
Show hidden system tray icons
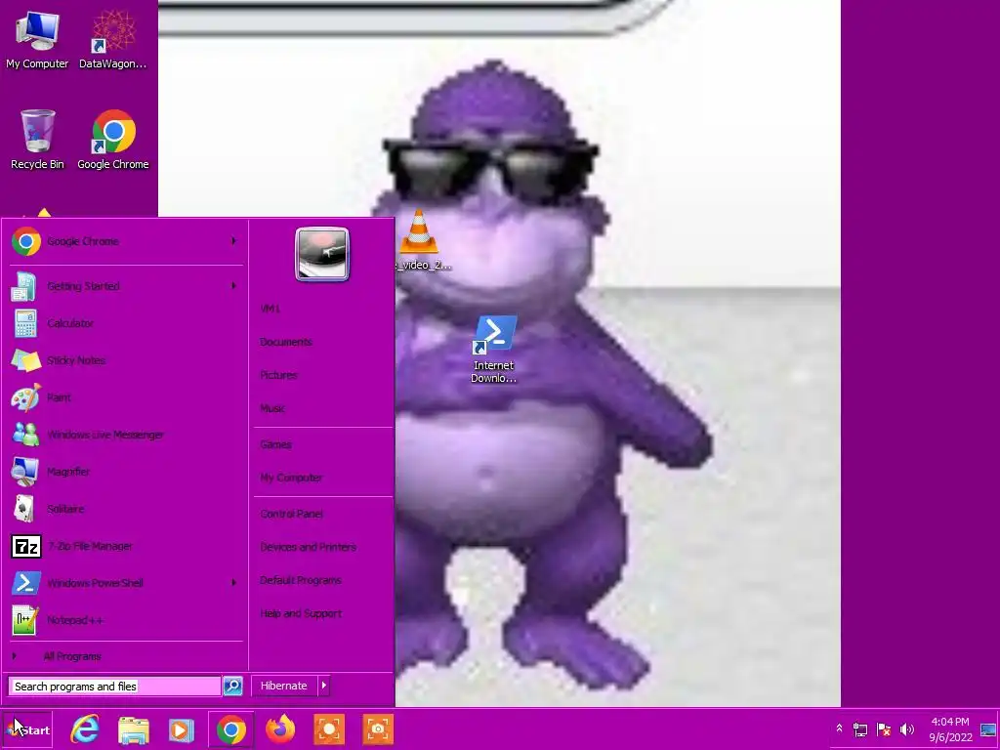[x=839, y=729]
